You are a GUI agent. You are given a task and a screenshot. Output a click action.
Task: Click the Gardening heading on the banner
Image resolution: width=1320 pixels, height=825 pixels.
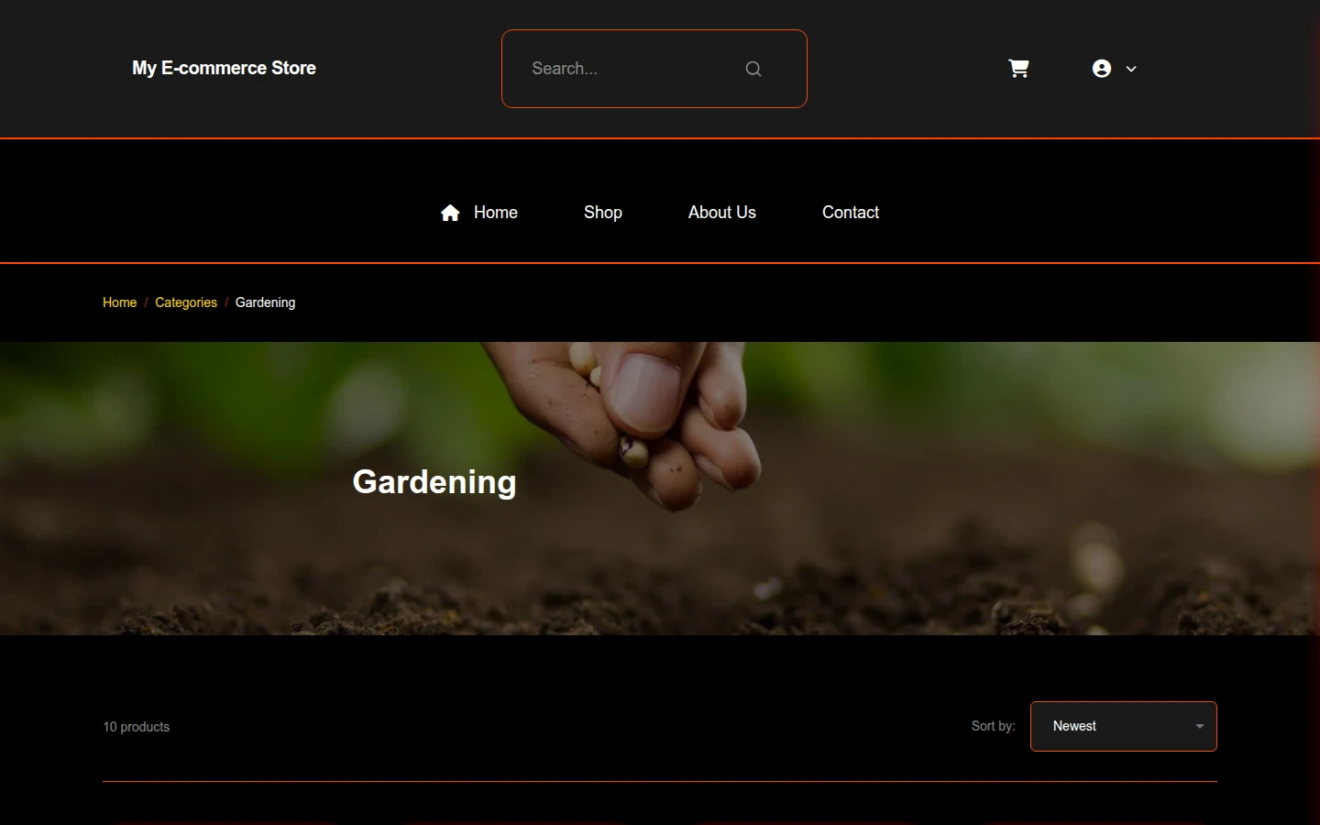point(434,482)
